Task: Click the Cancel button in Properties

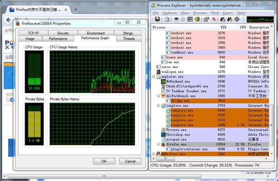Action: pos(130,161)
